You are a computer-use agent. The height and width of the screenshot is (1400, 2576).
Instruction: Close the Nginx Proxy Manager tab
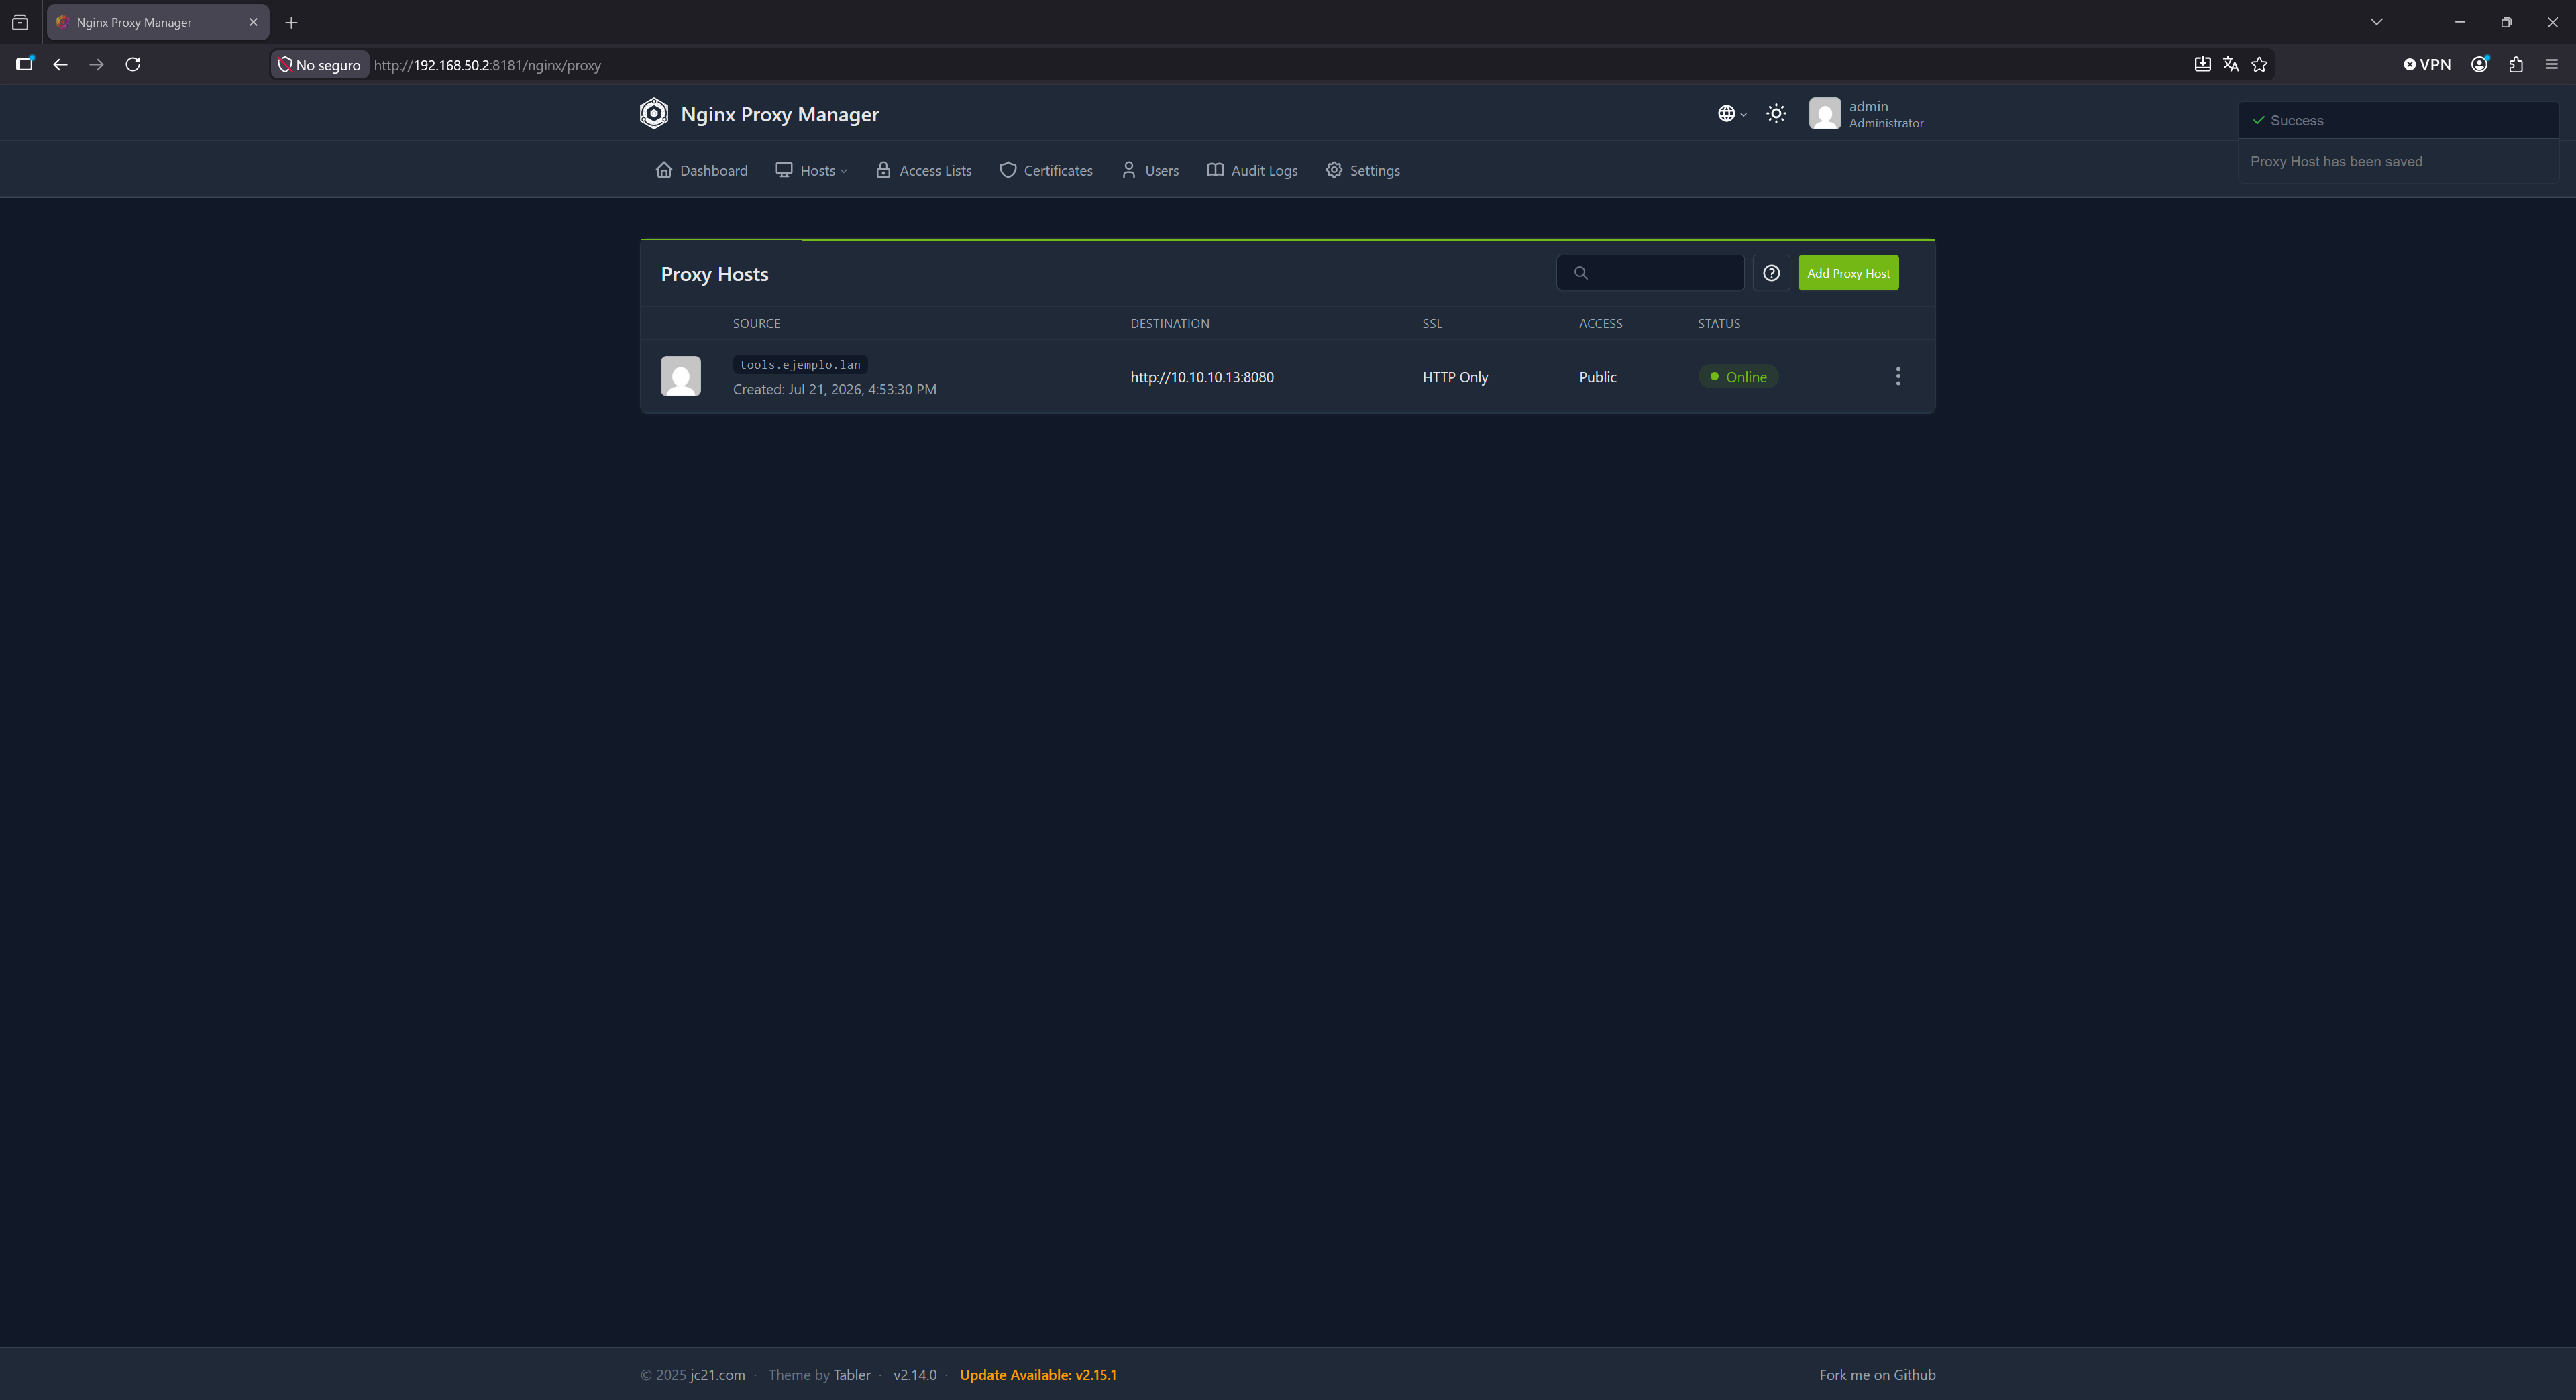[253, 22]
